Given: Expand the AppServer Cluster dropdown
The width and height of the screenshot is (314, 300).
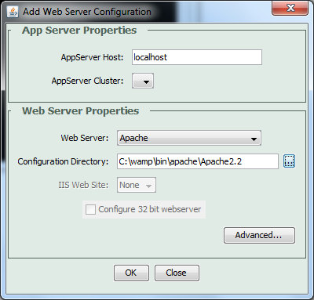Looking at the screenshot, I should 143,81.
